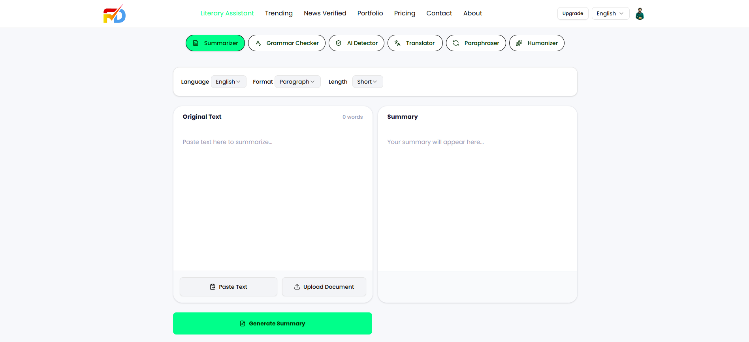Click the FD logo icon
Screen dimensions: 749x342
pyautogui.click(x=114, y=14)
